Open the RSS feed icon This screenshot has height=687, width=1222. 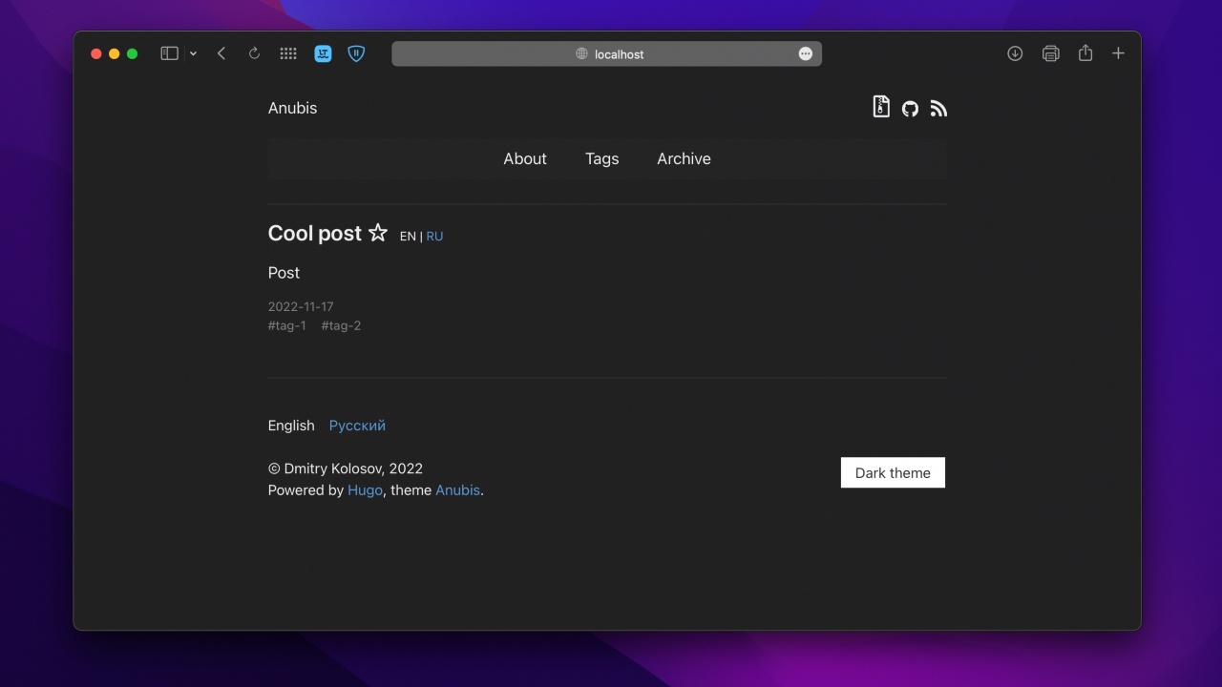938,109
